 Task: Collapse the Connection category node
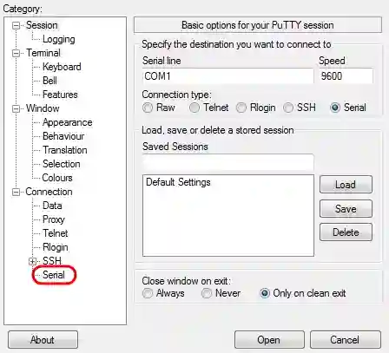point(16,193)
